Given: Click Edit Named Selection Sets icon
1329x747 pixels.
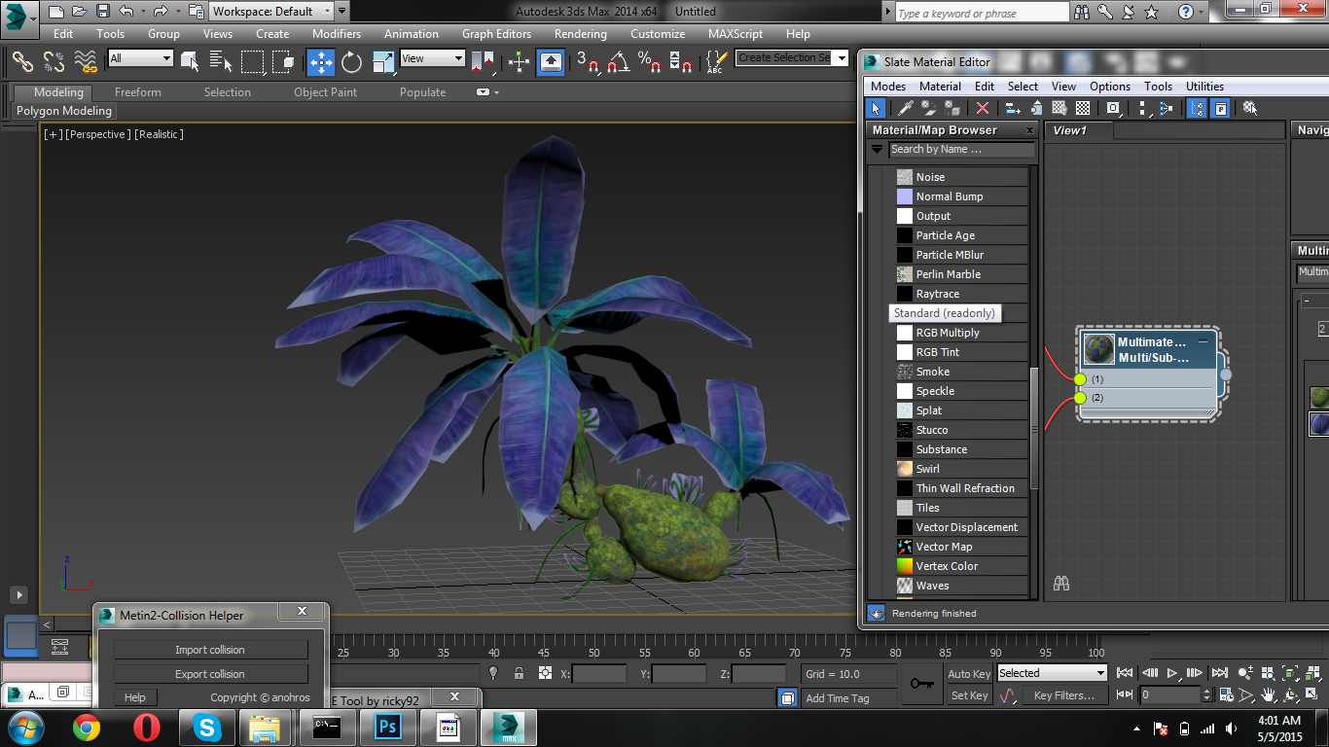Looking at the screenshot, I should click(715, 62).
